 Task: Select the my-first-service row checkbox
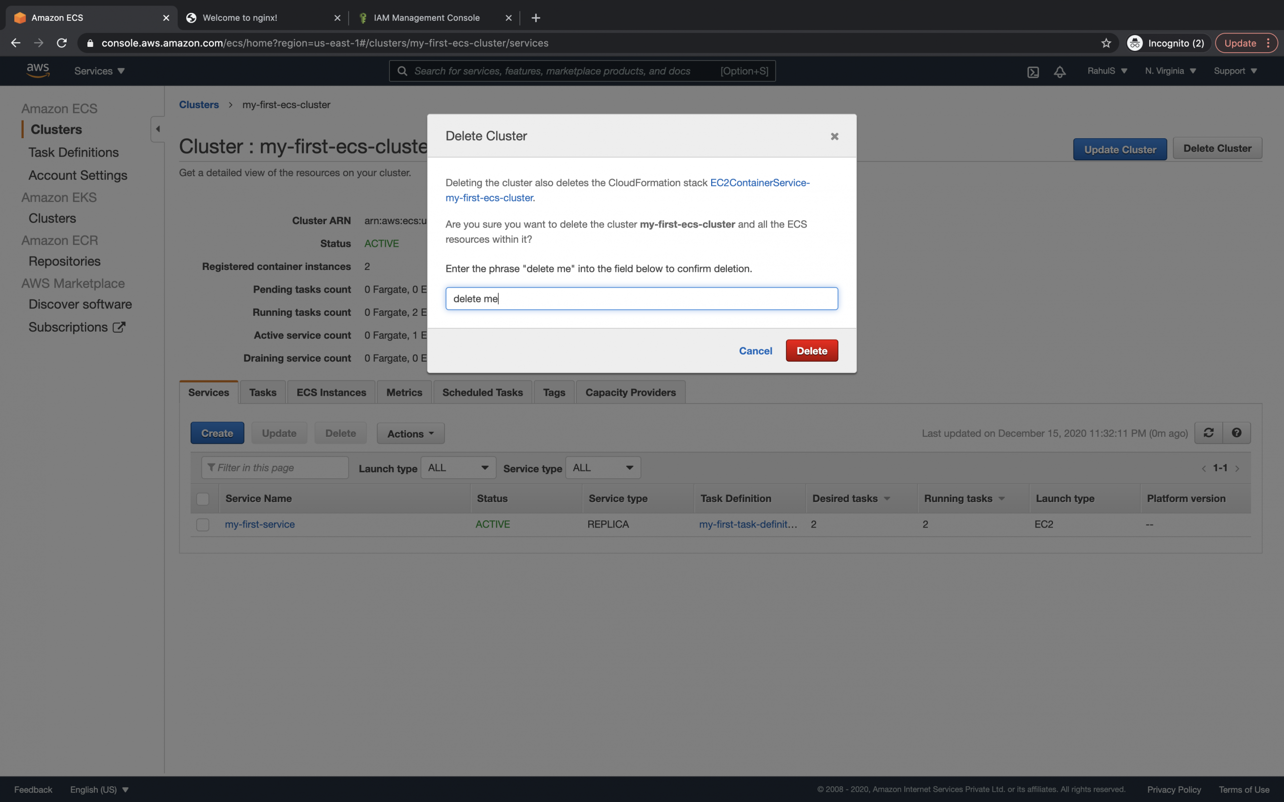click(x=202, y=525)
